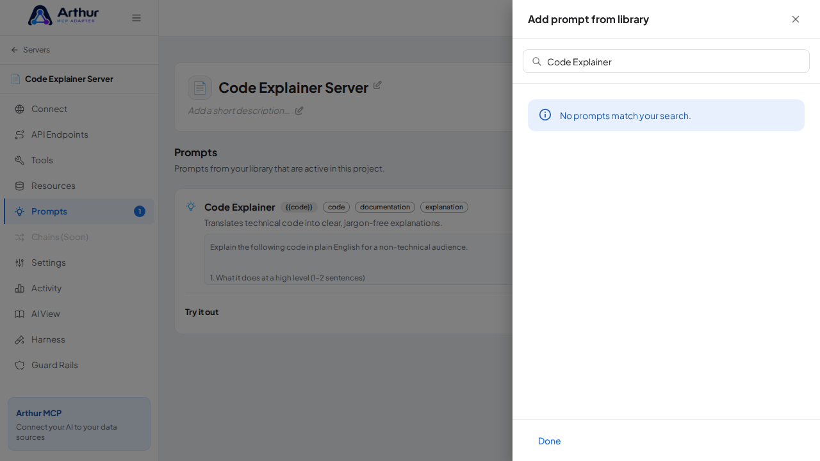Click the 'documentation' tag chip
This screenshot has width=820, height=461.
point(385,207)
